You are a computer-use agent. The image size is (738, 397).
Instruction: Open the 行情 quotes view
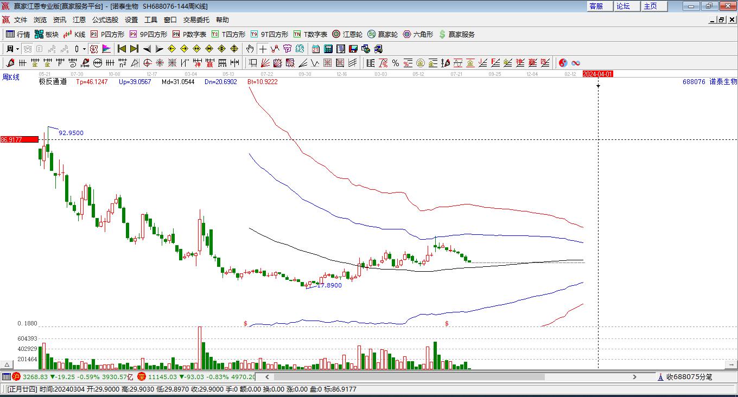click(x=18, y=34)
